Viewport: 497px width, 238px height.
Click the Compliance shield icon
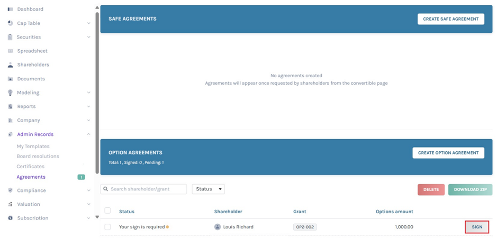point(10,190)
